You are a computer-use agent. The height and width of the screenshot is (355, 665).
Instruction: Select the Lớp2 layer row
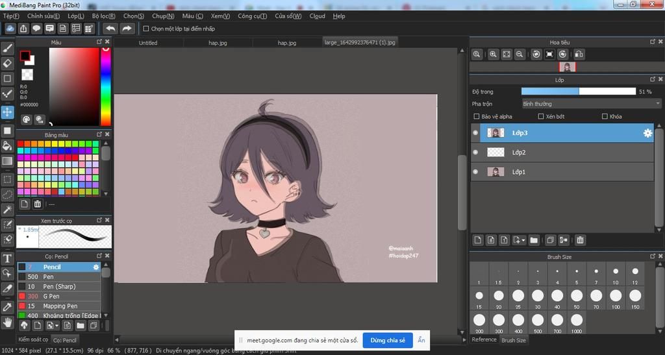[x=562, y=153]
